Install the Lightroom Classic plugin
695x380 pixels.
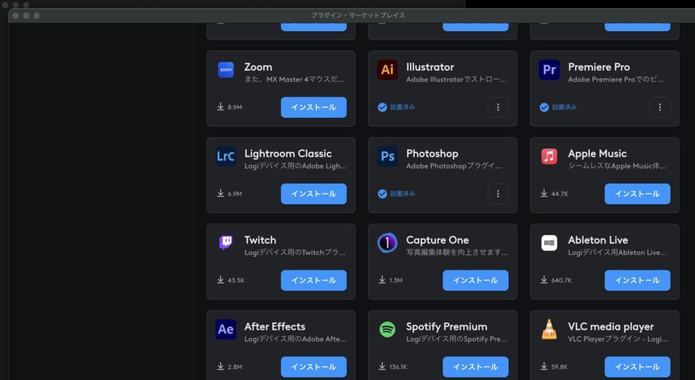(x=314, y=194)
